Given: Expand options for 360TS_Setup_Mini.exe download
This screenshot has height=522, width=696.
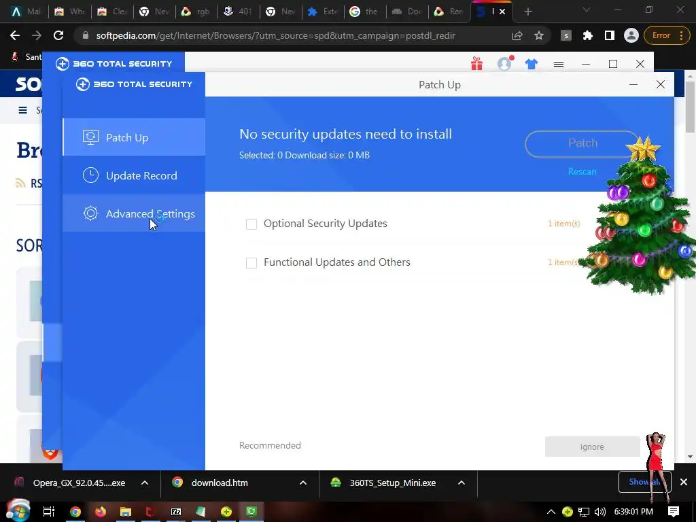Looking at the screenshot, I should click(462, 483).
